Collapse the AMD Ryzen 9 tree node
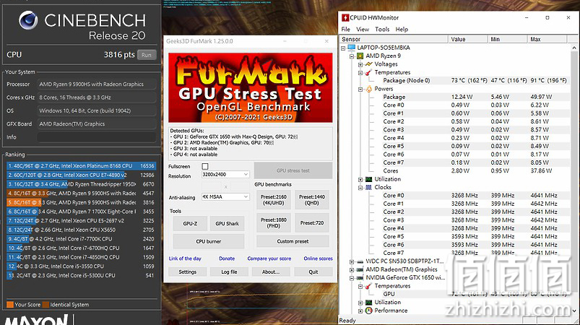The height and width of the screenshot is (325, 580). tap(352, 56)
